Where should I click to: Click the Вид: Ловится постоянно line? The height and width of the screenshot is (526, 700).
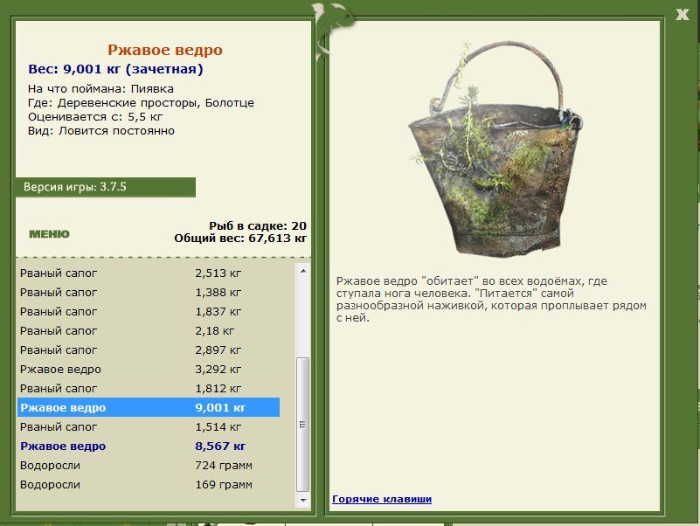(101, 131)
